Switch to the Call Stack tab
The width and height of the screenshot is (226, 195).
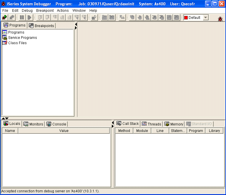(x=127, y=124)
